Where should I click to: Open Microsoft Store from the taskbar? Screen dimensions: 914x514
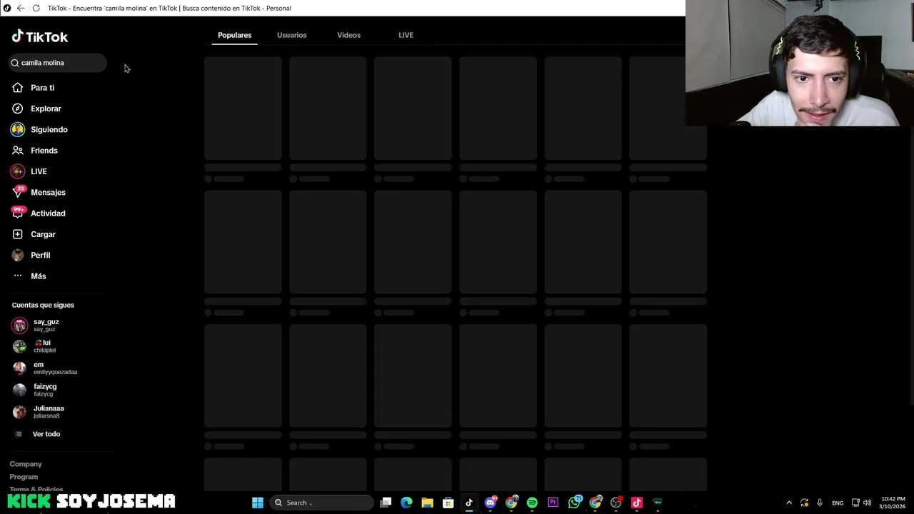[448, 503]
